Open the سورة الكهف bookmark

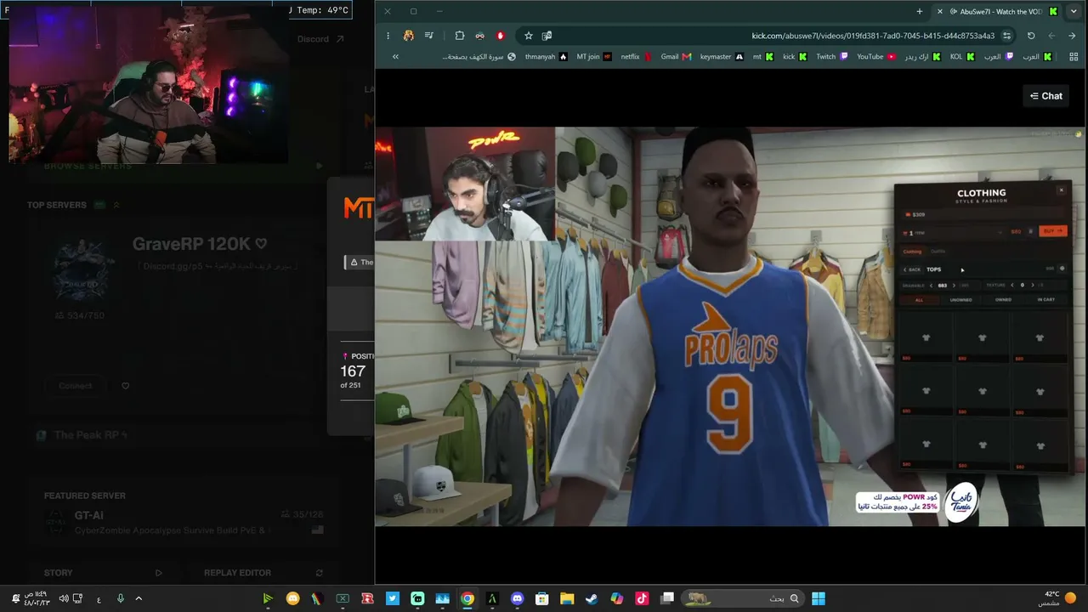479,57
